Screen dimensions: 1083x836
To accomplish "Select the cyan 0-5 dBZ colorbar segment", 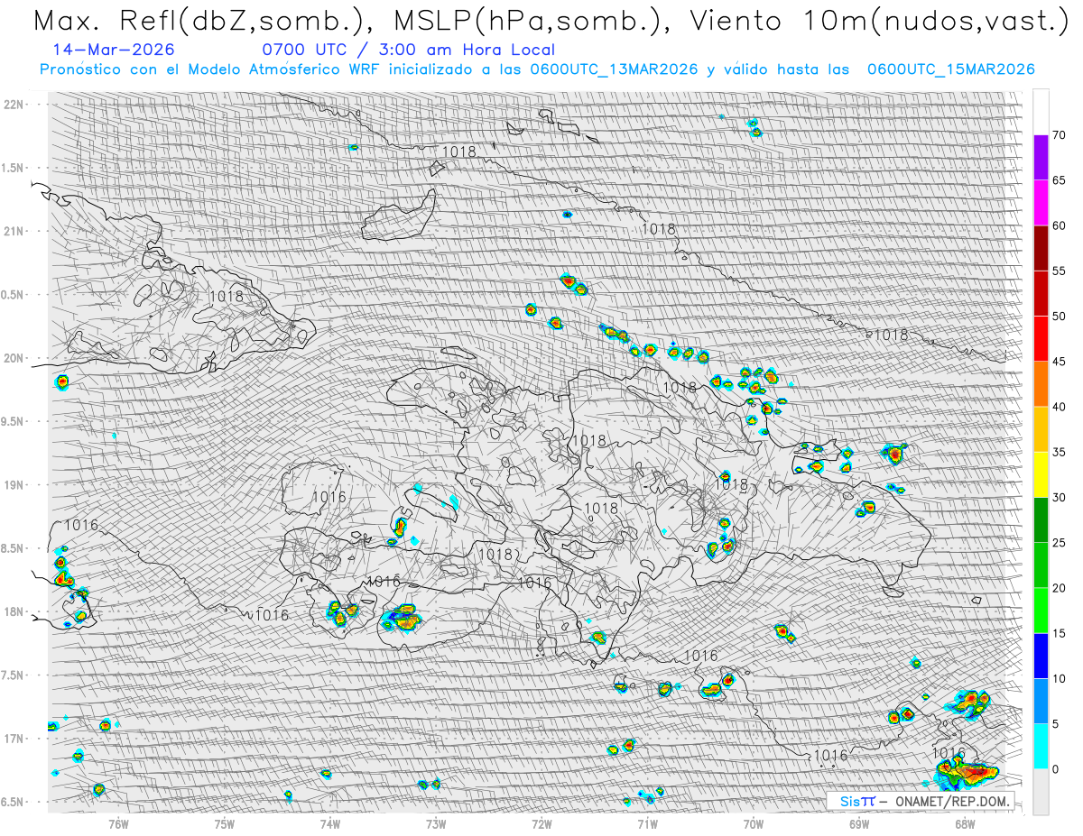I will (1041, 746).
